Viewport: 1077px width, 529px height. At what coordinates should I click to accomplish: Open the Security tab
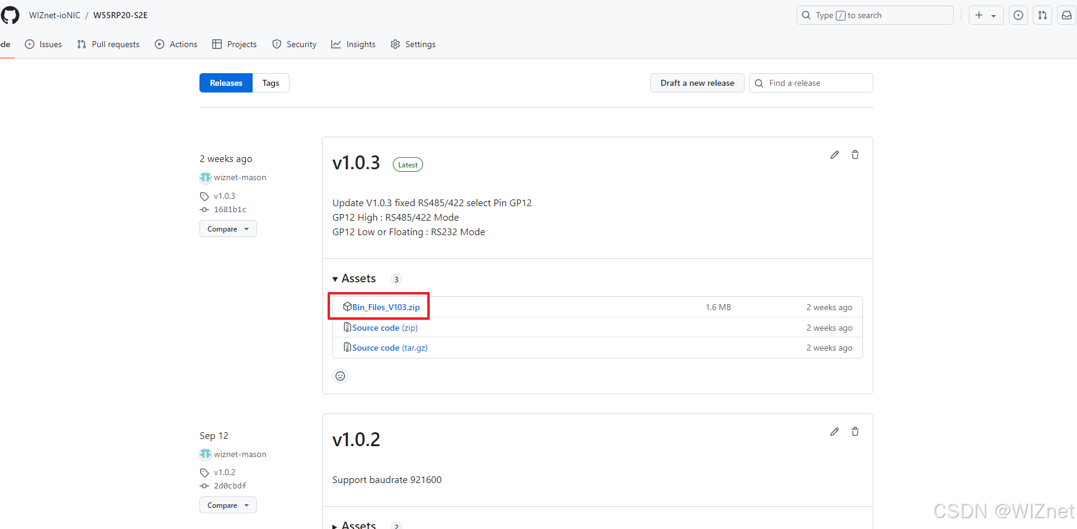(x=294, y=44)
